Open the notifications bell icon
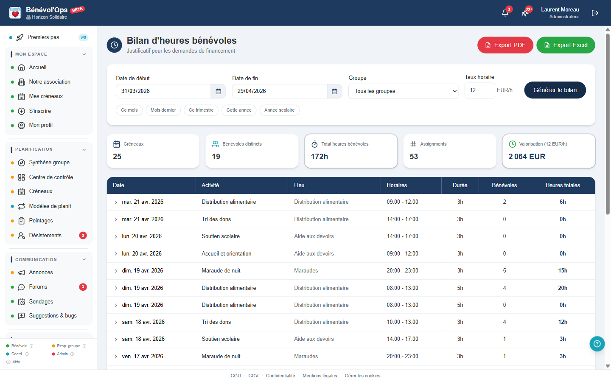Image resolution: width=611 pixels, height=382 pixels. tap(505, 13)
